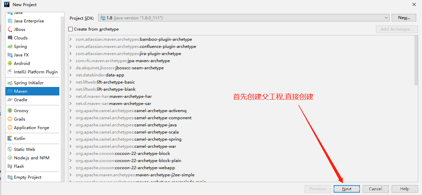
Task: Select maven-archetype-j2ee-simple list row
Action: (x=241, y=175)
